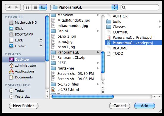Select the Today search clock icon
Image resolution: width=164 pixels, height=116 pixels.
(x=11, y=91)
